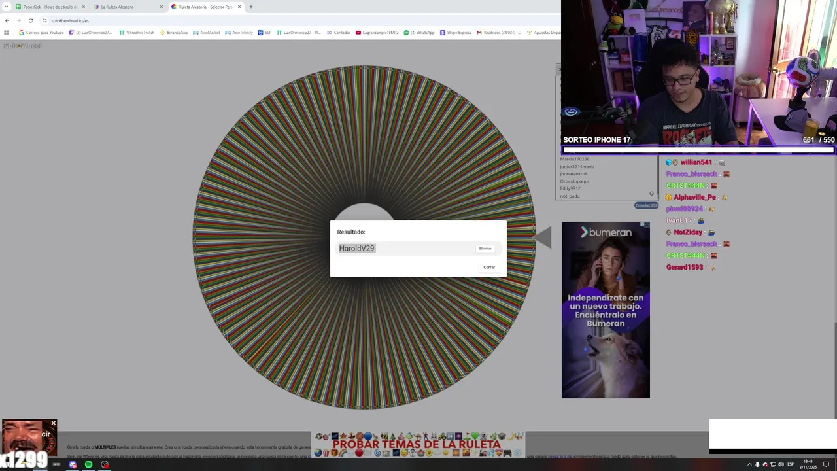Select not_padu in the entries list

pos(570,196)
